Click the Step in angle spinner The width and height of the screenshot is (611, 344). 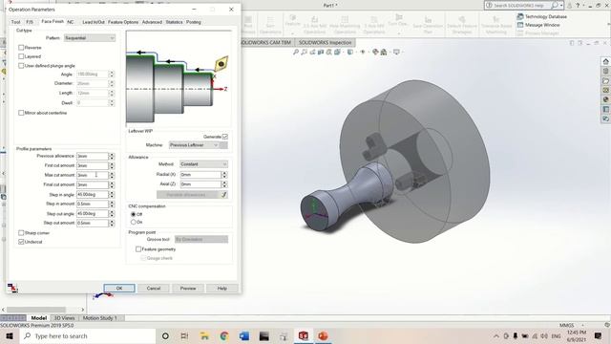coord(112,194)
